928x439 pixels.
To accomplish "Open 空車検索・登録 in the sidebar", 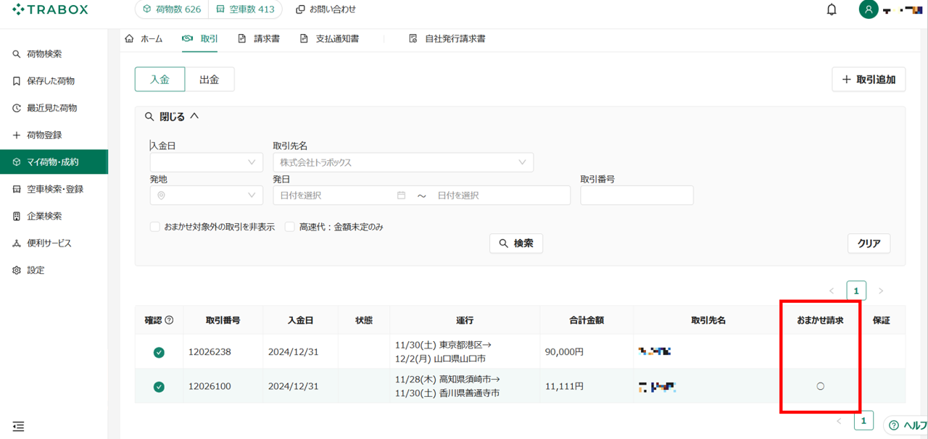I will 54,189.
